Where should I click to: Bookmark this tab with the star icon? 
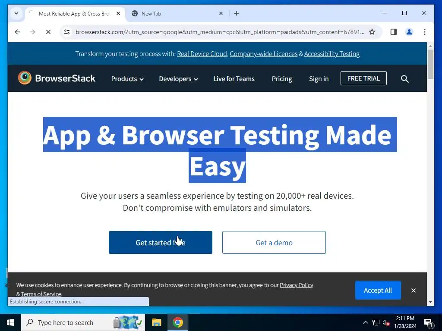point(372,32)
